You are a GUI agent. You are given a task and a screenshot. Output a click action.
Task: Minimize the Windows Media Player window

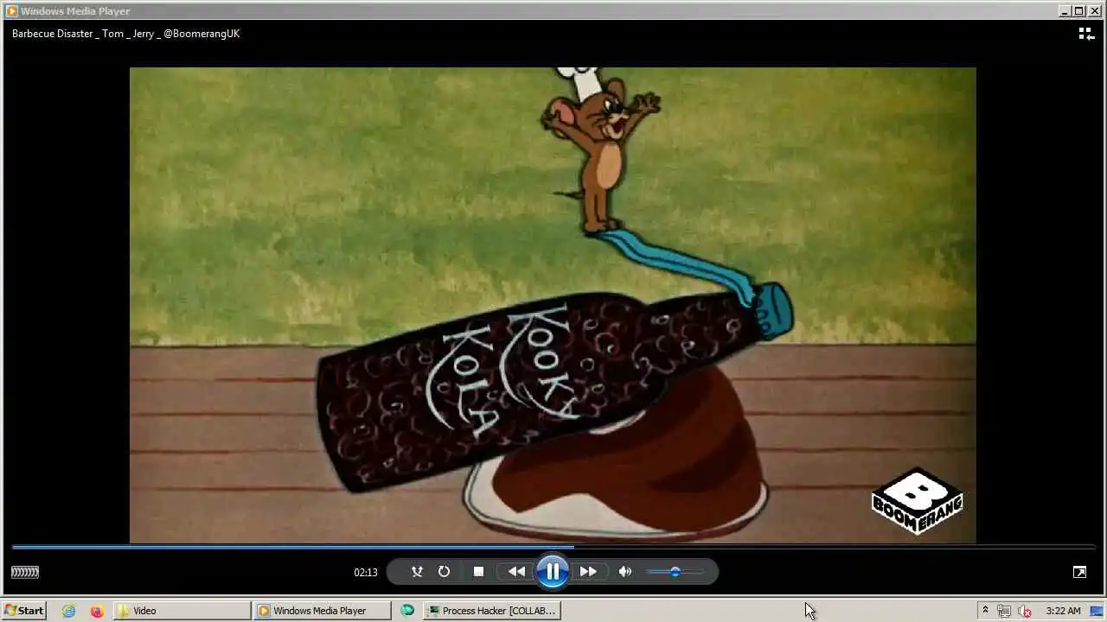pos(1065,11)
